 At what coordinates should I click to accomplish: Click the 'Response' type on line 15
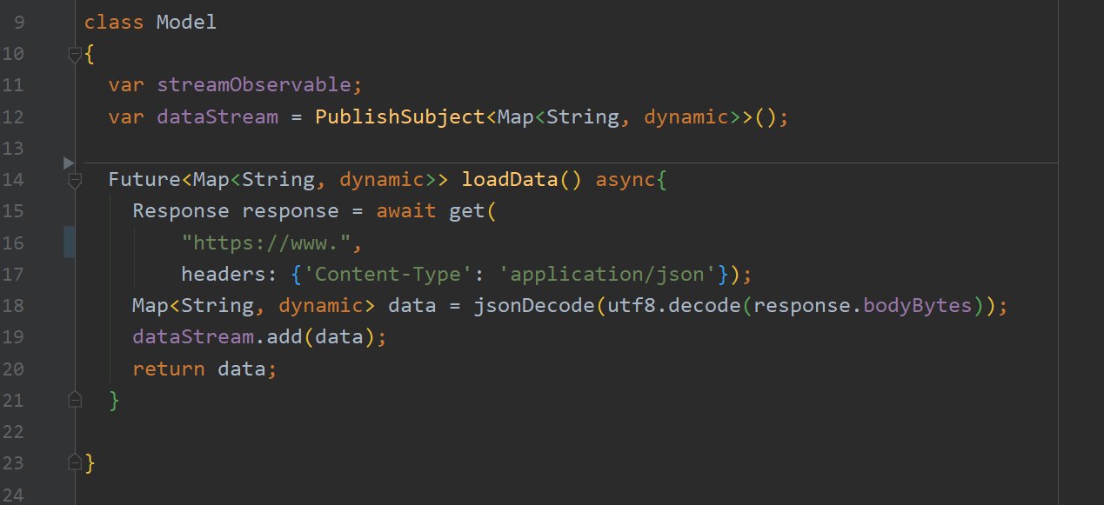pos(181,211)
